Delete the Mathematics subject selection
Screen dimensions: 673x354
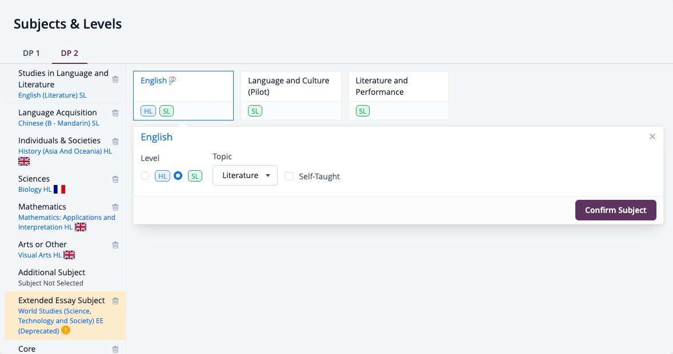pyautogui.click(x=115, y=207)
